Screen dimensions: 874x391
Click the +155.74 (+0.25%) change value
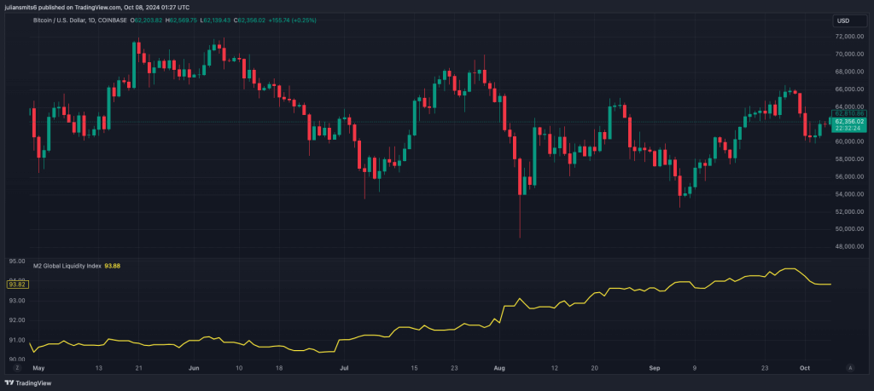[292, 20]
